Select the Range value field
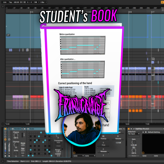The width and height of the screenshot is (164, 164). tap(58, 152)
